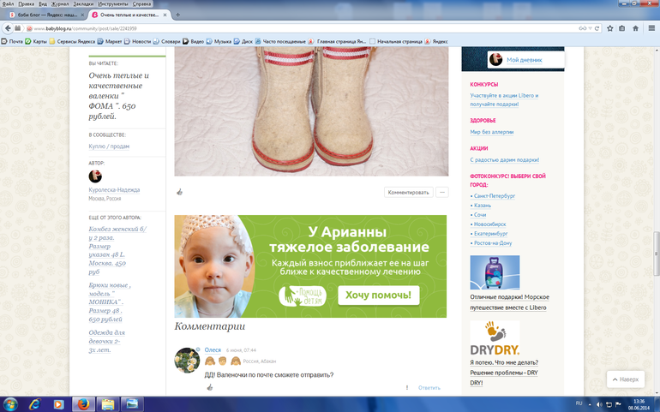This screenshot has width=660, height=412.
Task: Open the Правка menu
Action: pyautogui.click(x=26, y=3)
